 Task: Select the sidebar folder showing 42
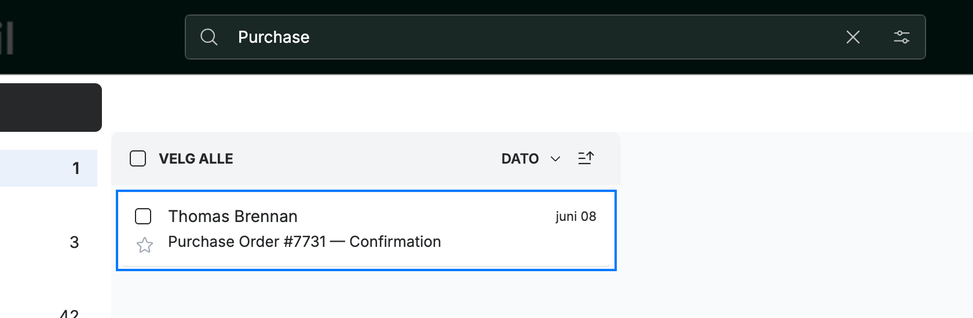[x=49, y=311]
